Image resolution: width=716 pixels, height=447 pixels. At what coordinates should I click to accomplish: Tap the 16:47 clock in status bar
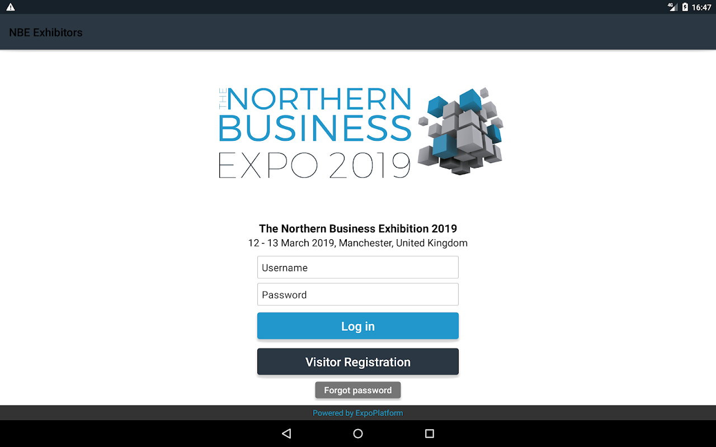(x=701, y=7)
